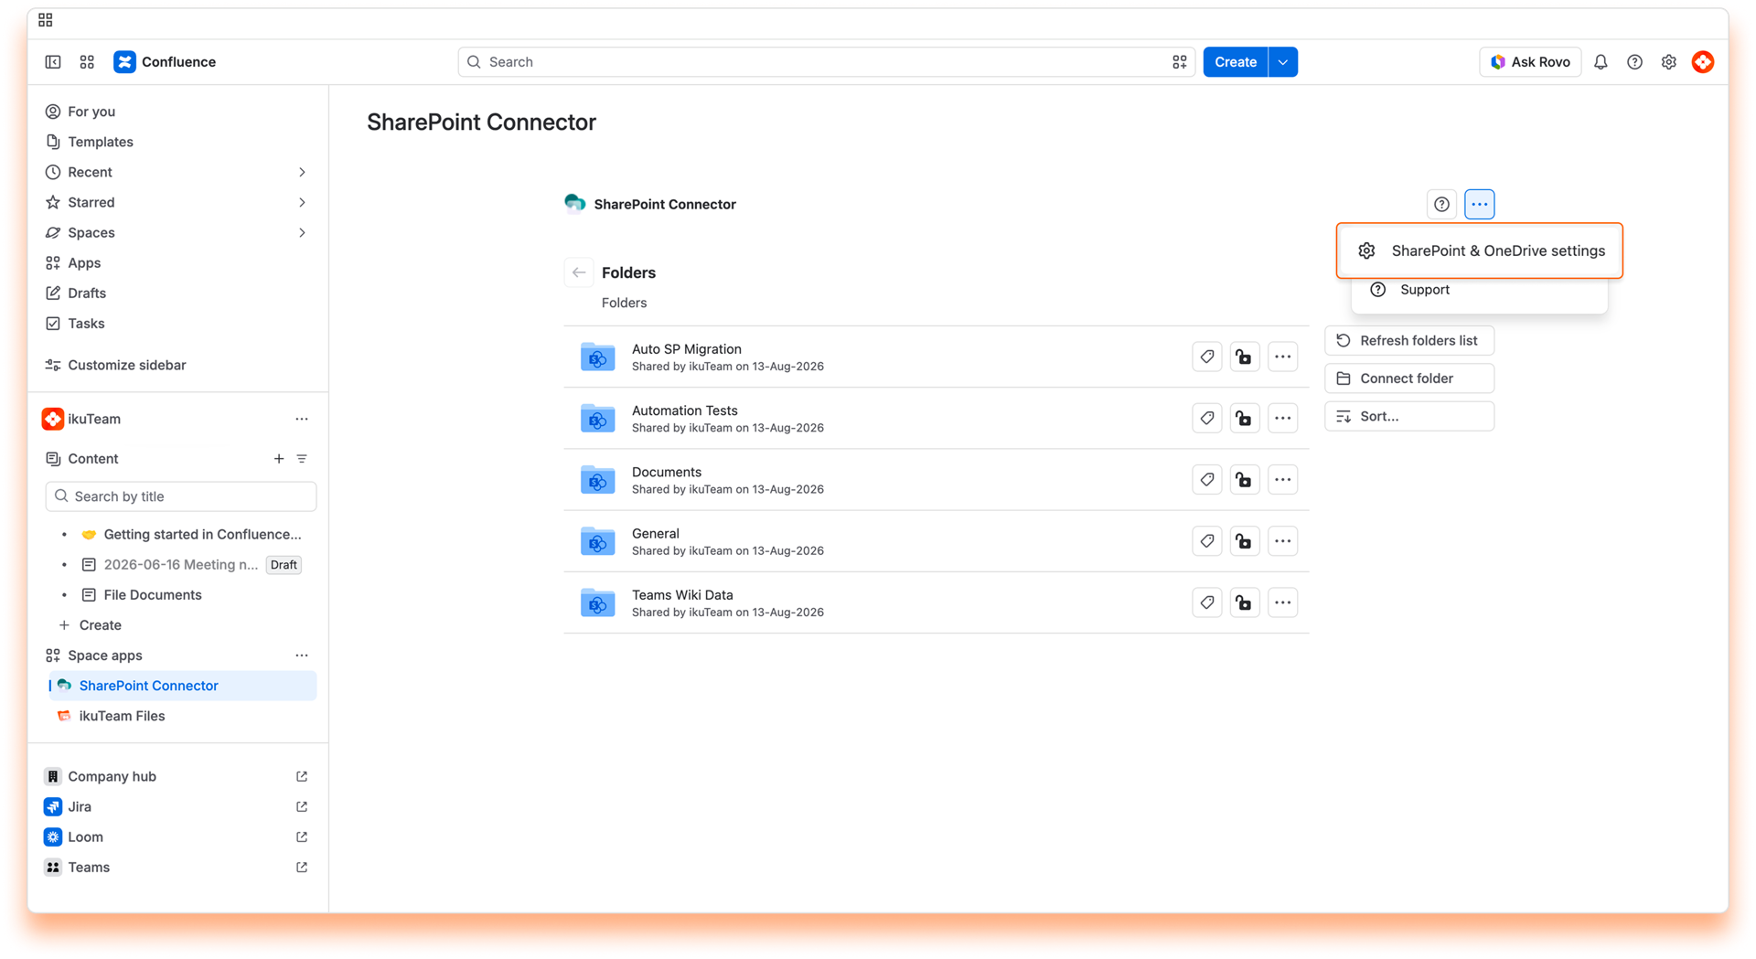Open the help icon beside SharePoint Connector header

[1441, 204]
